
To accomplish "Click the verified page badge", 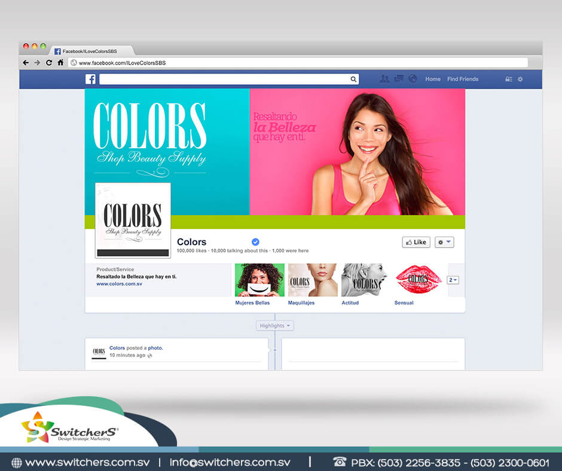I will pyautogui.click(x=255, y=242).
